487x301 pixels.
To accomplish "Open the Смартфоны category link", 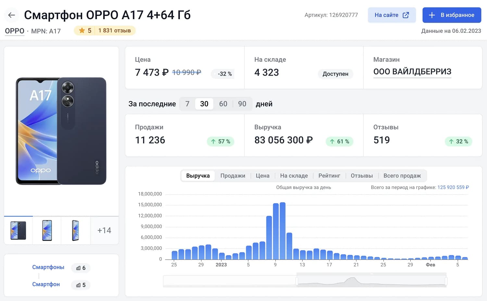I will 48,267.
